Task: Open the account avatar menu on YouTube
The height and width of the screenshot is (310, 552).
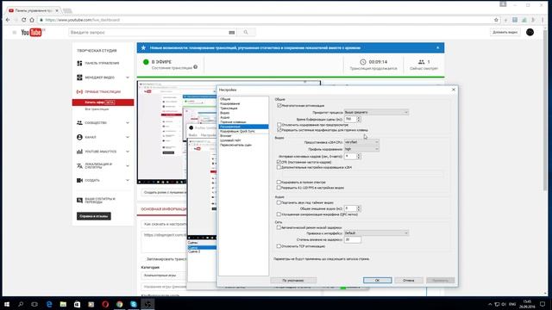Action: [530, 33]
